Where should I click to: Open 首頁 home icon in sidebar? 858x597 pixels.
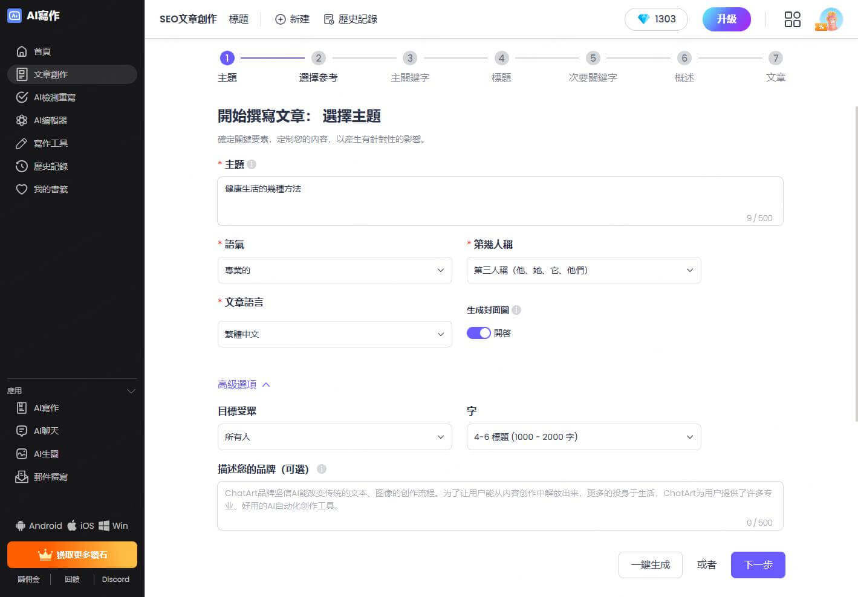22,51
